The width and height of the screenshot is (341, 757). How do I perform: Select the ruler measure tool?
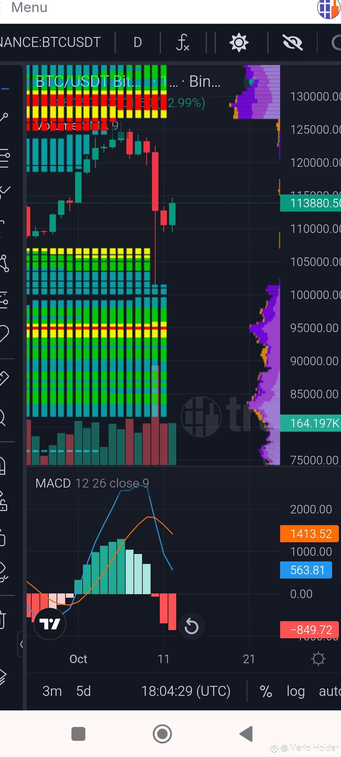pyautogui.click(x=4, y=378)
